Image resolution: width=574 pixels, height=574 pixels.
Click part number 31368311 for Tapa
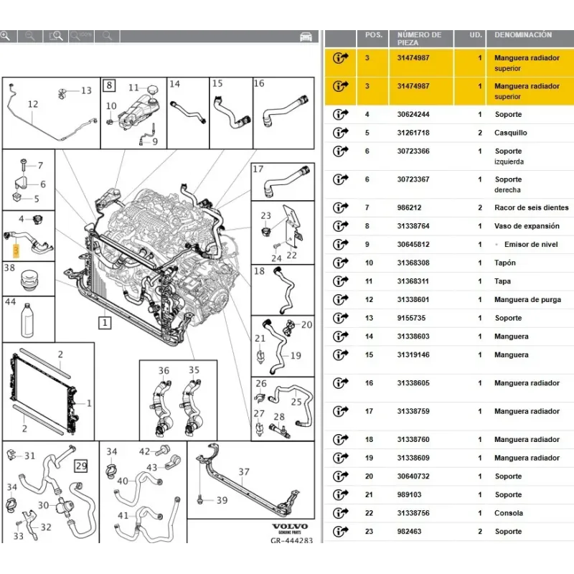click(413, 281)
